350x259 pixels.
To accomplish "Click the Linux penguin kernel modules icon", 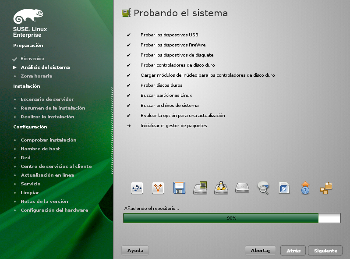I will [221, 188].
